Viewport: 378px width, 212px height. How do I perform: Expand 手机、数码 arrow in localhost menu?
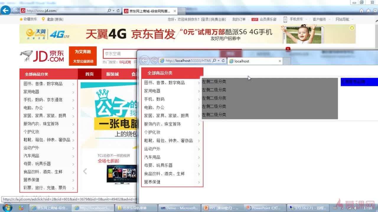click(x=199, y=100)
